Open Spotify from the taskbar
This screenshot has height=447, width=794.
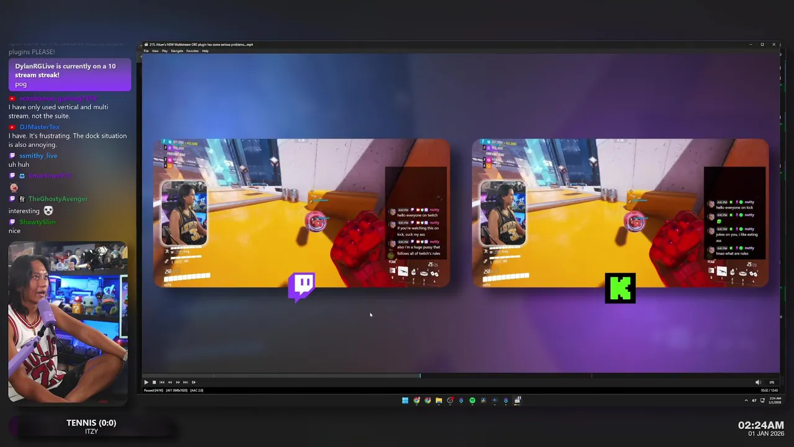click(472, 400)
